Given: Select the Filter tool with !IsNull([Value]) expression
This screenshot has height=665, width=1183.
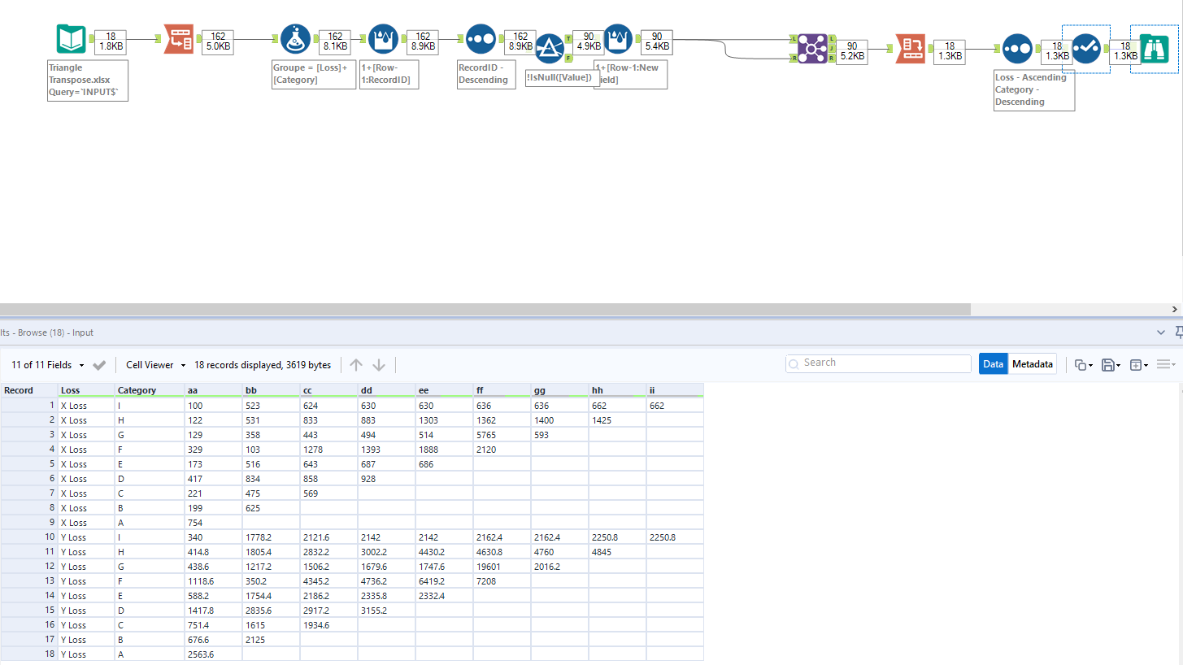Looking at the screenshot, I should (x=550, y=47).
